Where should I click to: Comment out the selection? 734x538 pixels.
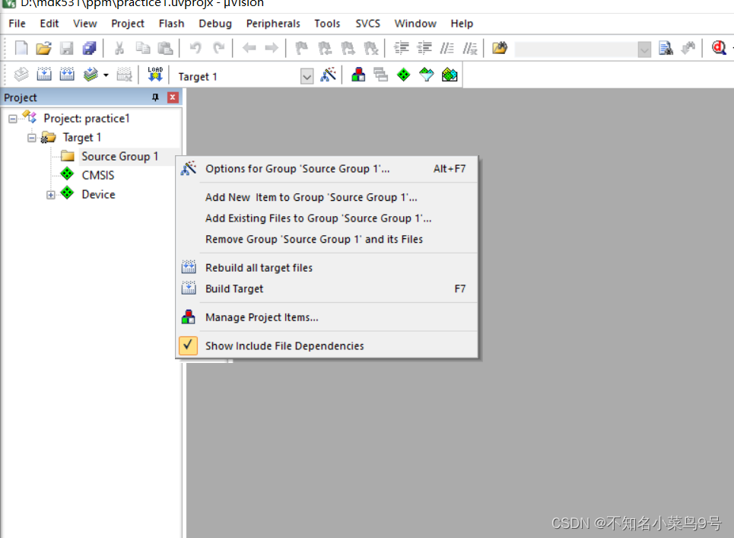tap(447, 48)
